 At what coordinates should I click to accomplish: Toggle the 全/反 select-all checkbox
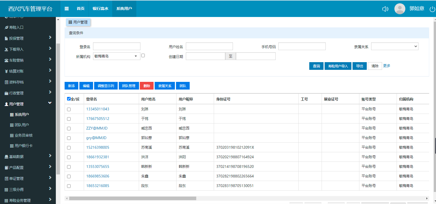click(69, 99)
